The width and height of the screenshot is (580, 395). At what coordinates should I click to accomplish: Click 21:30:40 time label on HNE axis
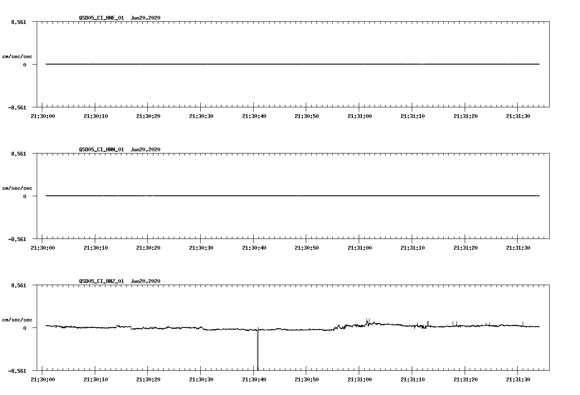point(254,116)
